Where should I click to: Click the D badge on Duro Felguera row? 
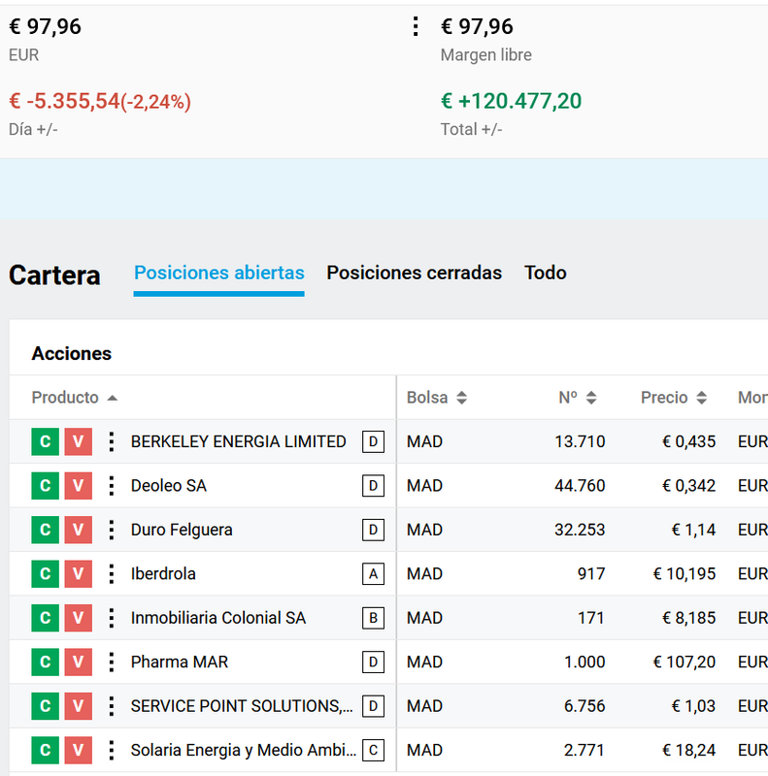373,530
